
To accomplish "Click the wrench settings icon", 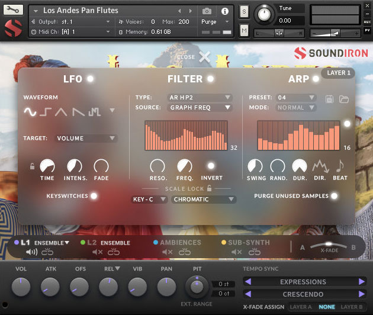I will (13, 10).
